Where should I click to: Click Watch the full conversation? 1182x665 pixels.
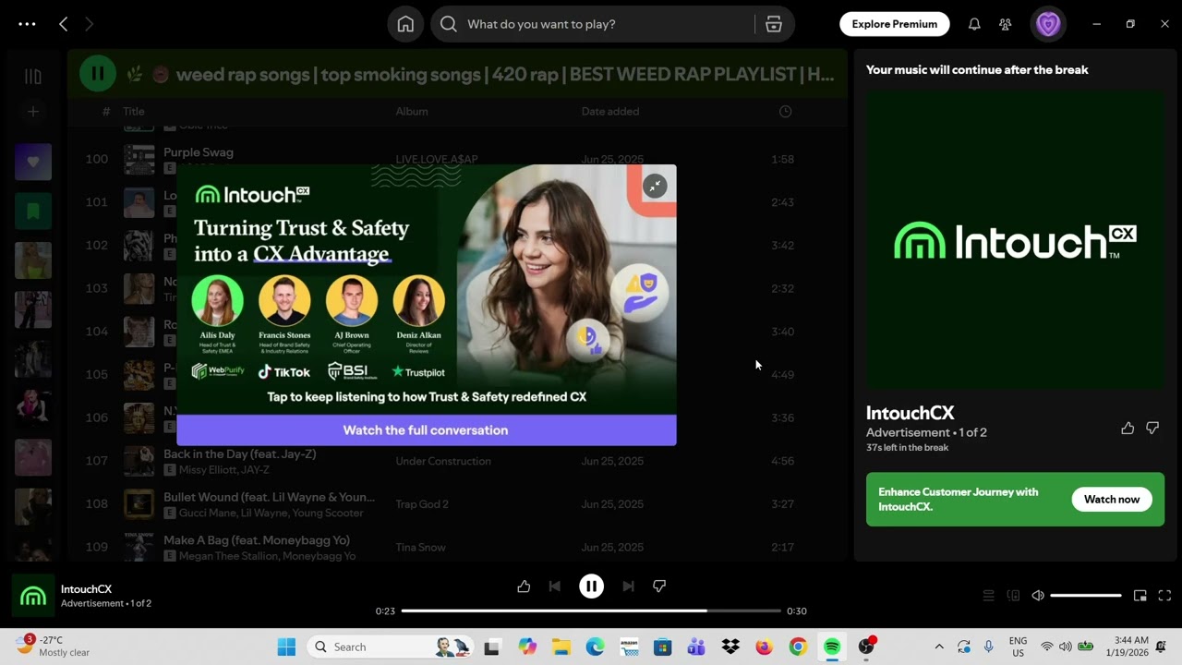click(426, 430)
